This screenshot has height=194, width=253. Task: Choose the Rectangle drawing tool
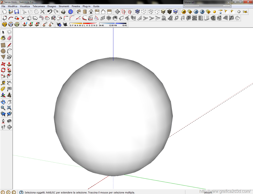tap(3, 45)
